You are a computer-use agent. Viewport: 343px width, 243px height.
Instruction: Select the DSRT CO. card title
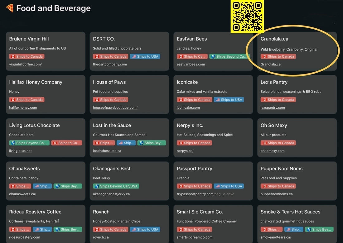point(104,39)
